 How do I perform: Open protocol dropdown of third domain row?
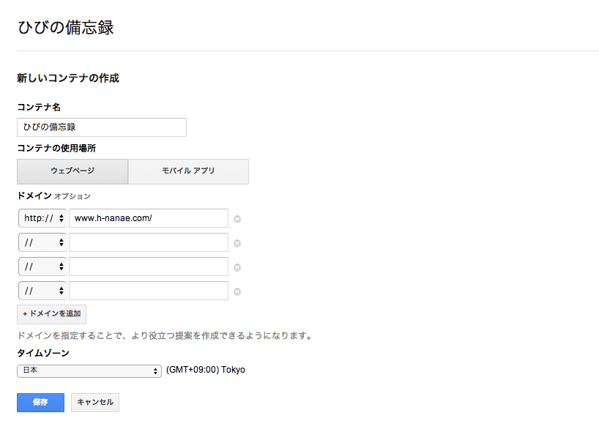click(42, 267)
